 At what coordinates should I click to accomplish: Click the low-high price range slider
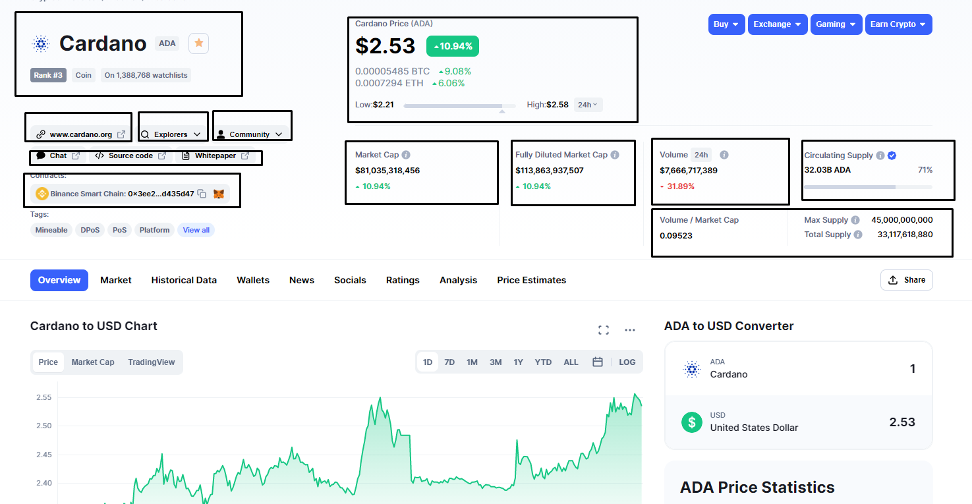tap(459, 105)
